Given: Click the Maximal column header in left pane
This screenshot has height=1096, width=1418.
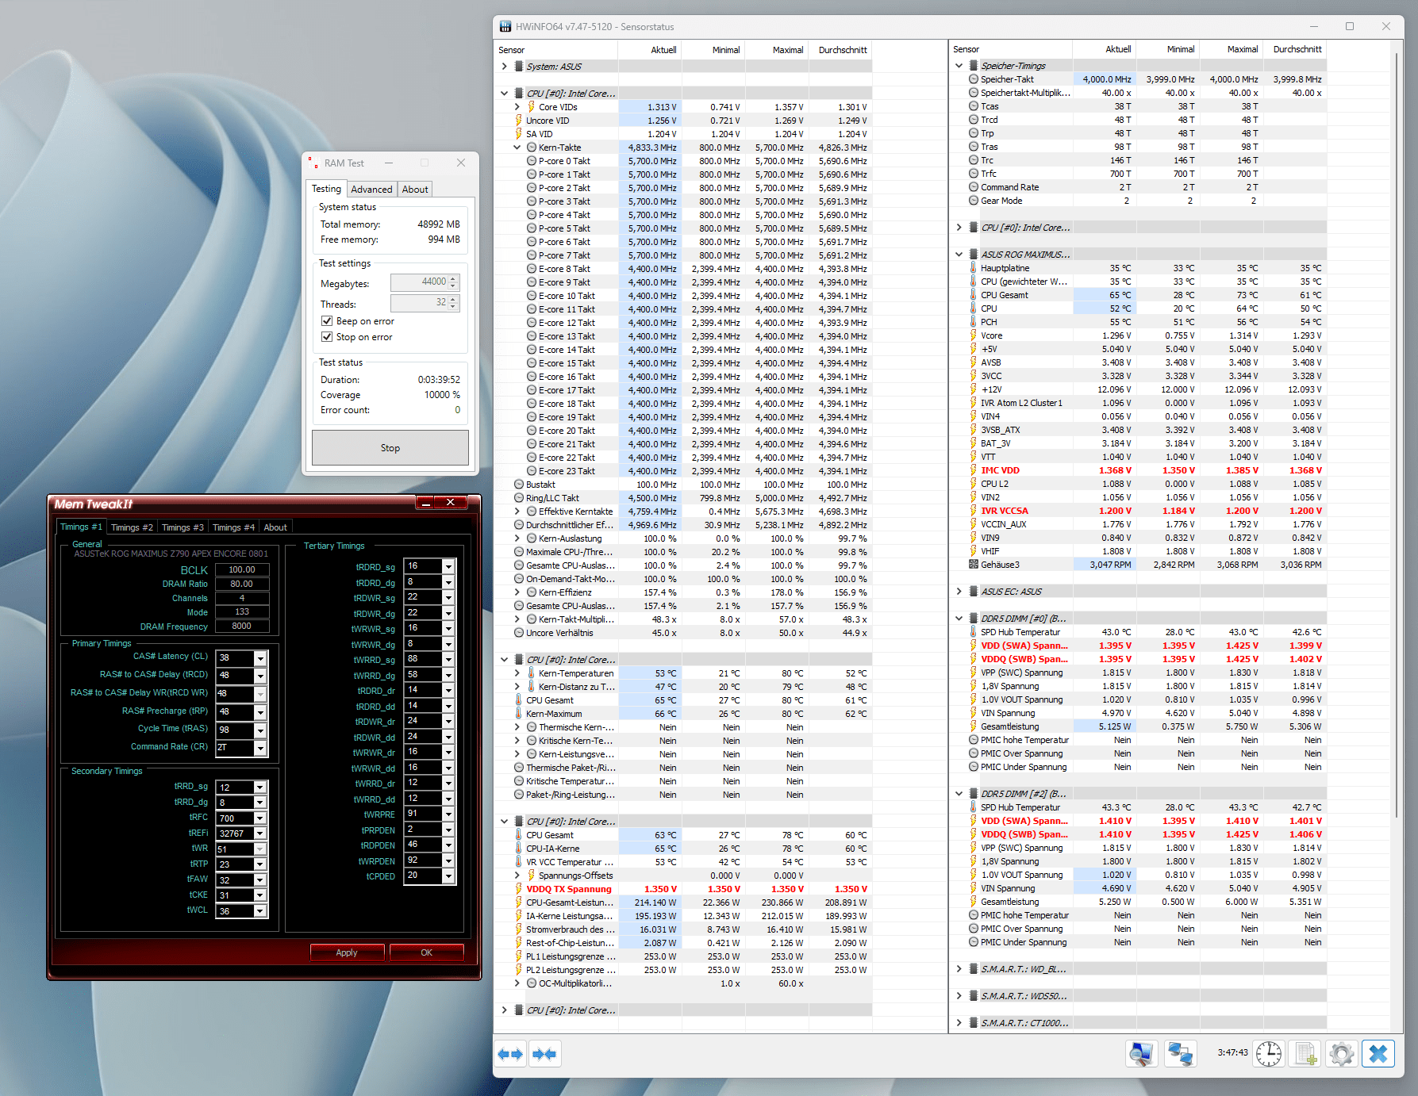Looking at the screenshot, I should click(x=777, y=50).
